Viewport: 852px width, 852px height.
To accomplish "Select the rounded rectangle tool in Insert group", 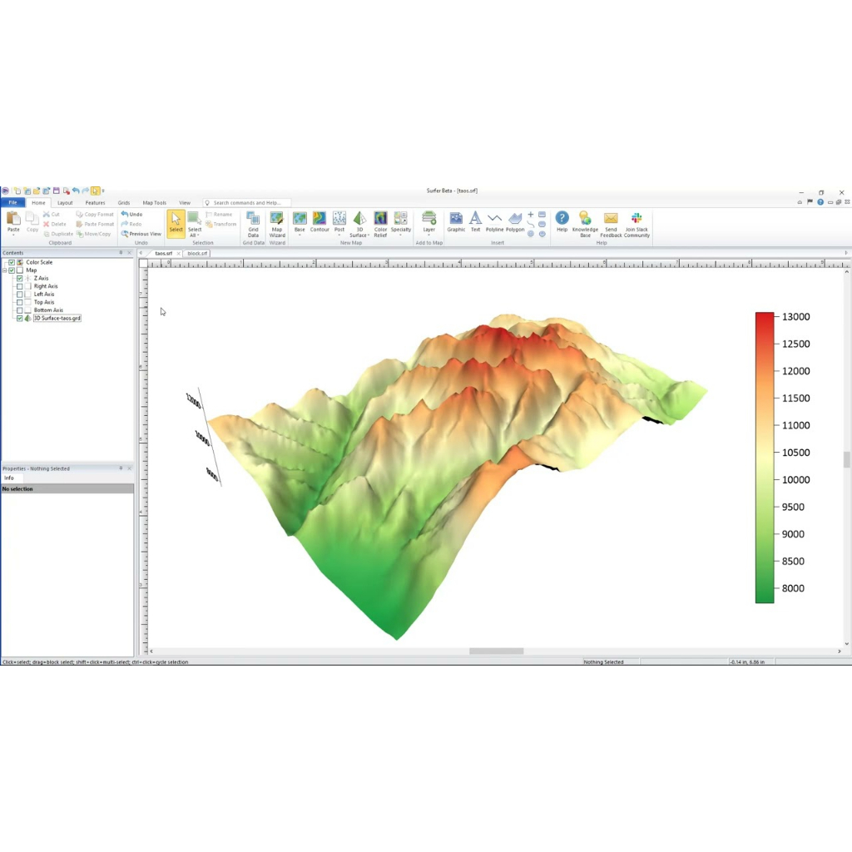I will pyautogui.click(x=542, y=225).
